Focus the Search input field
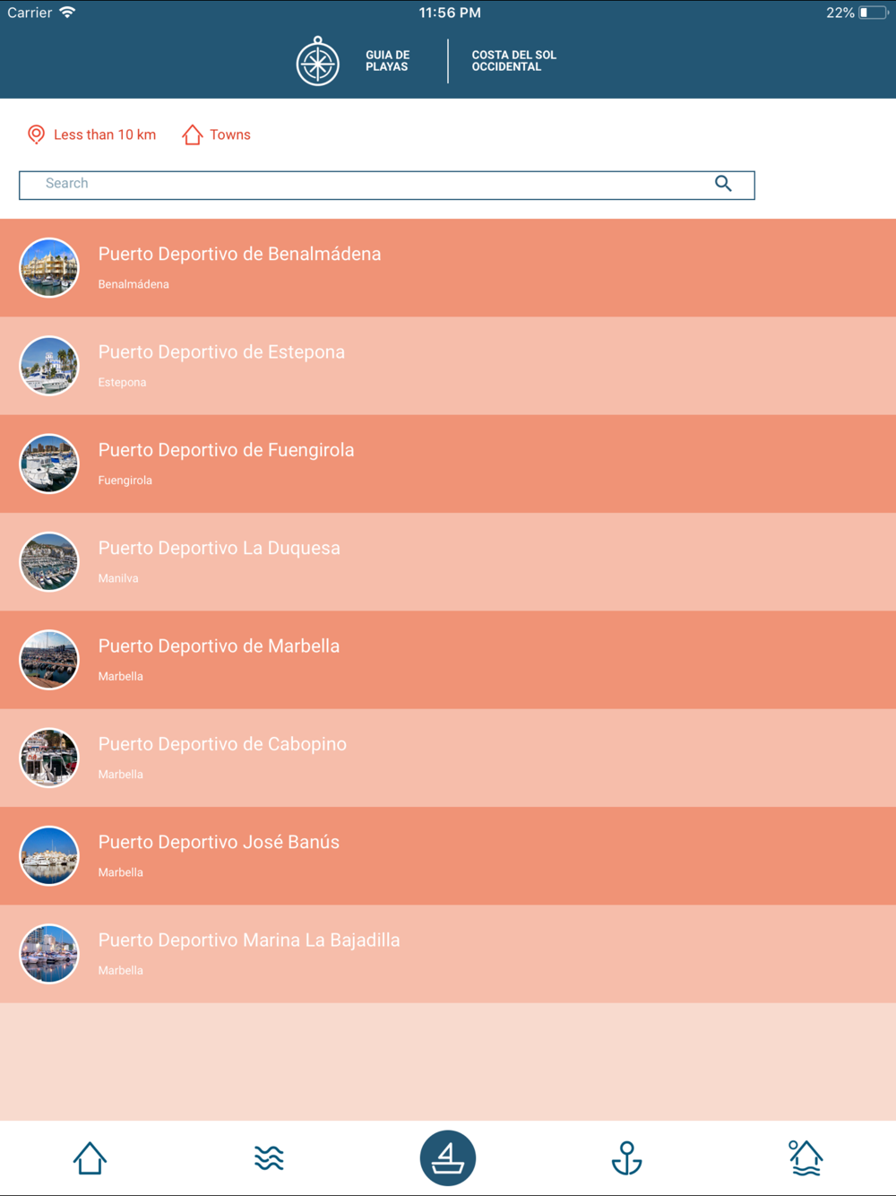Viewport: 896px width, 1196px height. click(x=387, y=185)
